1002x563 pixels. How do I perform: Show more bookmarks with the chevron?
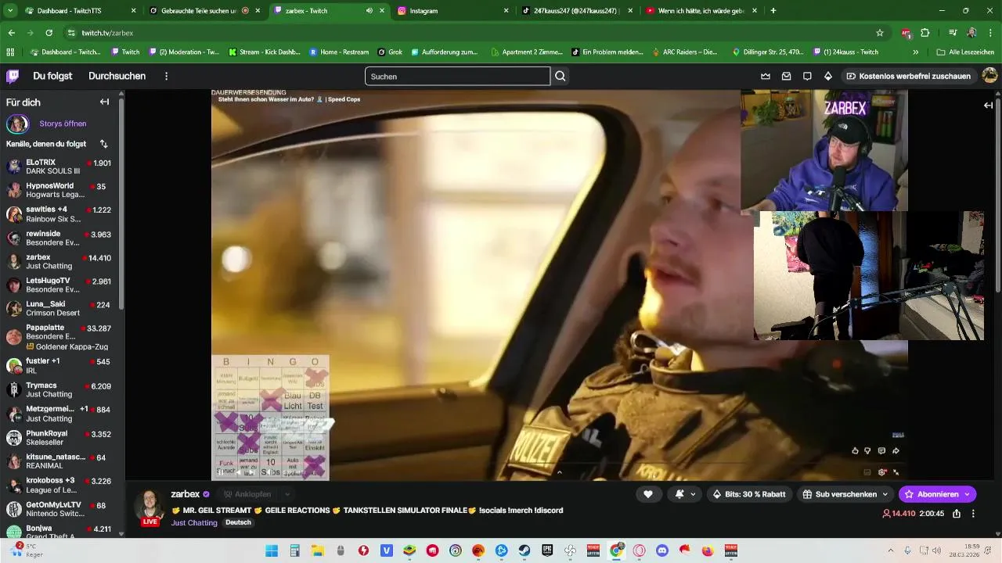tap(916, 52)
